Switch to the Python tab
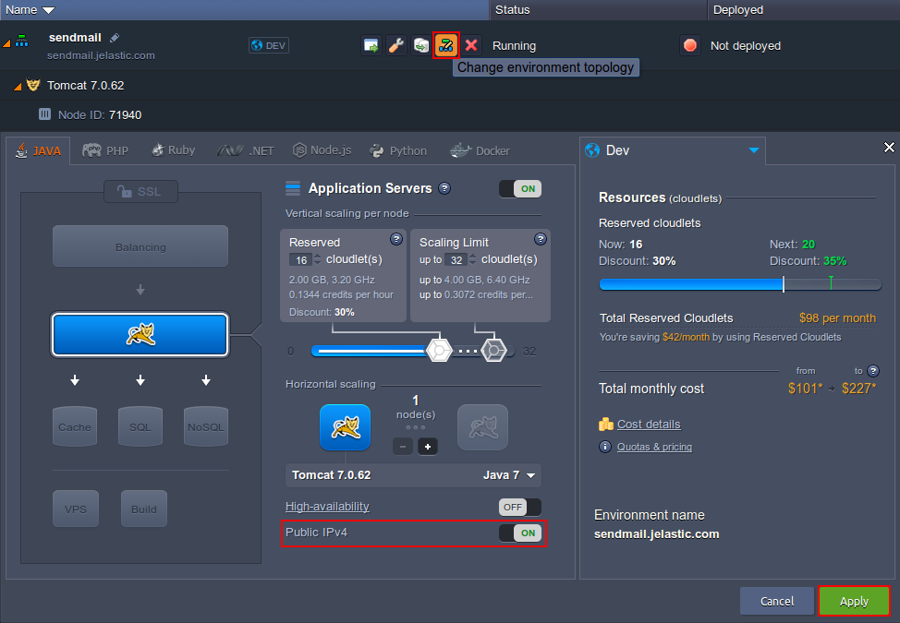Viewport: 900px width, 623px height. click(x=398, y=150)
